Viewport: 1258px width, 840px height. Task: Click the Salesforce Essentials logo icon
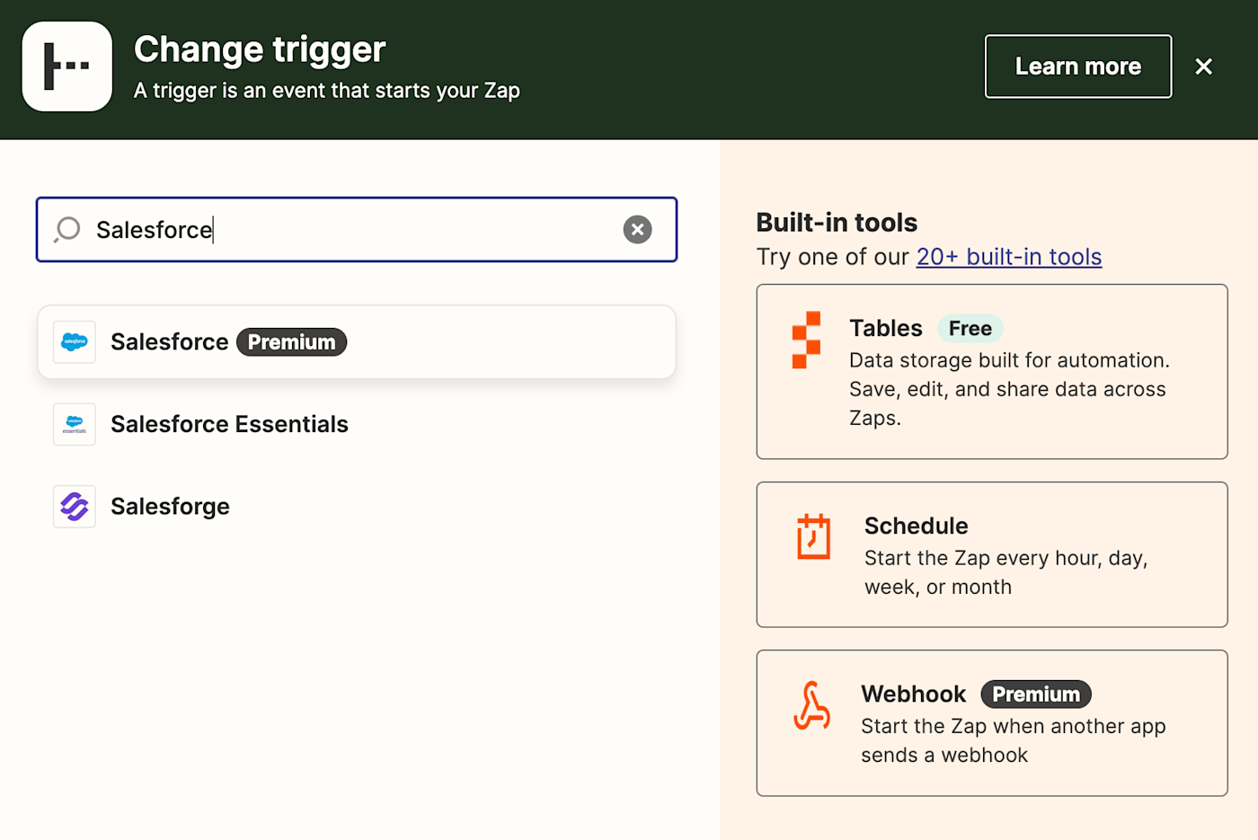click(x=75, y=424)
